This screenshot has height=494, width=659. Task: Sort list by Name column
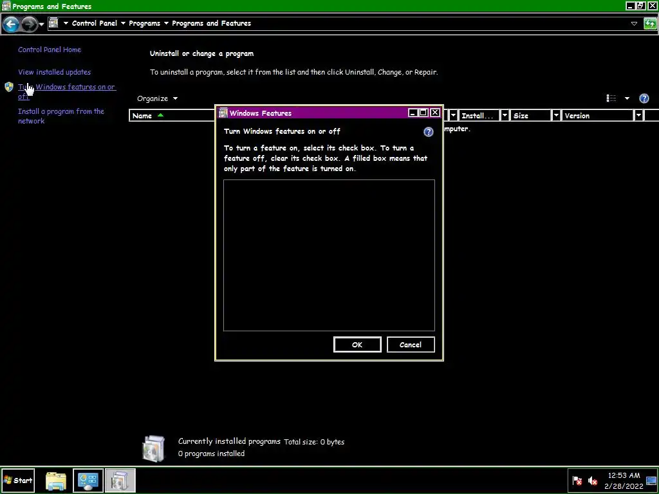172,116
